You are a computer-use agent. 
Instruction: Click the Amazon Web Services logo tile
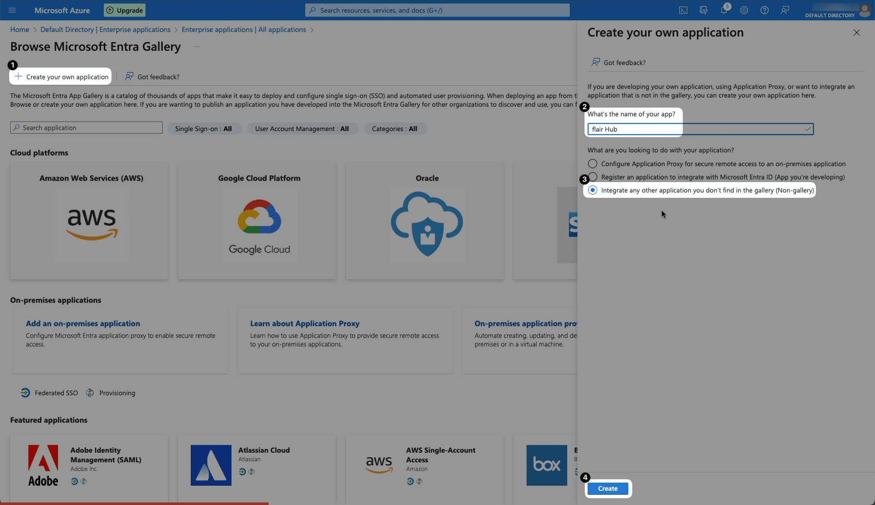[92, 225]
